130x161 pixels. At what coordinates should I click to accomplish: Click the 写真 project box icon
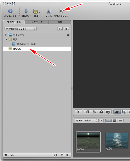click(x=10, y=39)
